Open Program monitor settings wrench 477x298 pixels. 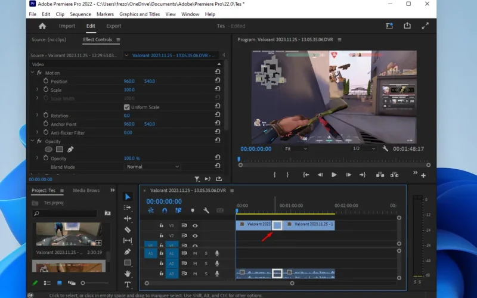coord(385,148)
